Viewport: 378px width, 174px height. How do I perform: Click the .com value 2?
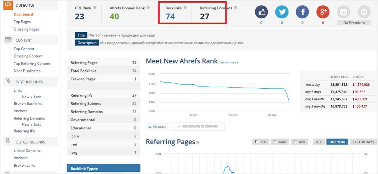point(135,136)
